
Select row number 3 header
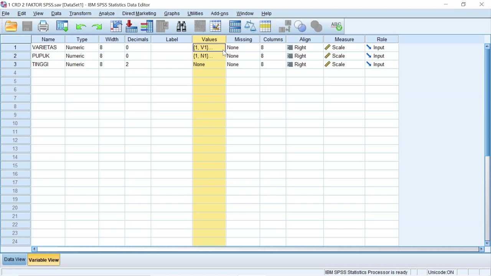(16, 64)
